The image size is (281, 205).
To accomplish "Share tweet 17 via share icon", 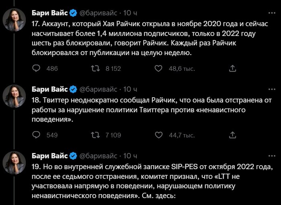I will [232, 69].
